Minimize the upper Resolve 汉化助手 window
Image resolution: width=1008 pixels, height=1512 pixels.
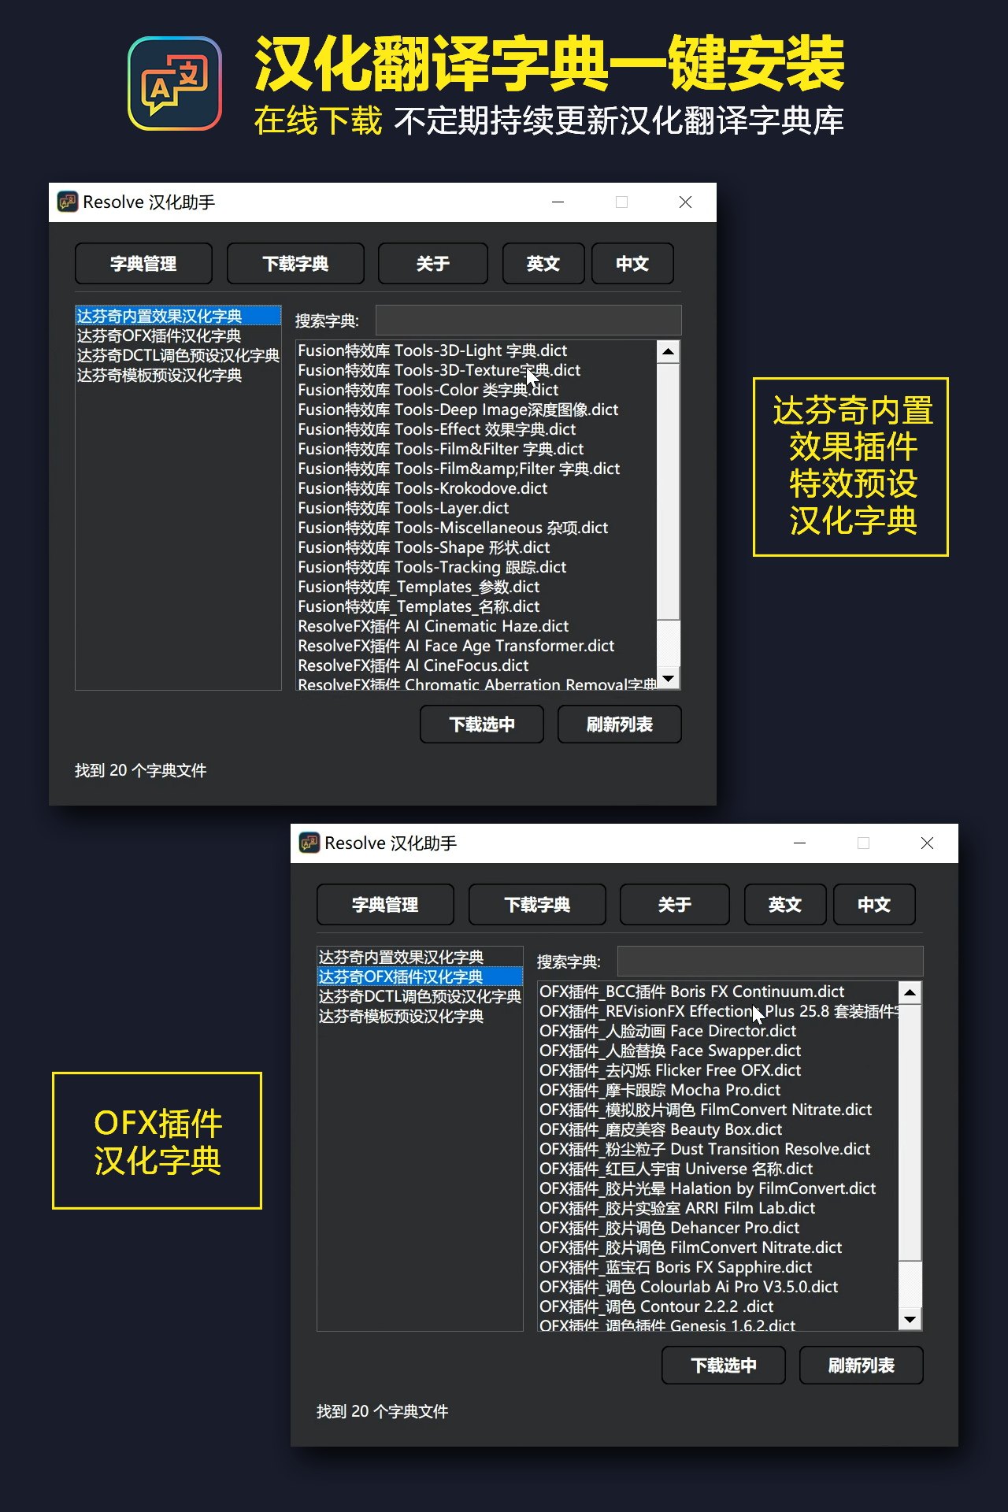[558, 202]
